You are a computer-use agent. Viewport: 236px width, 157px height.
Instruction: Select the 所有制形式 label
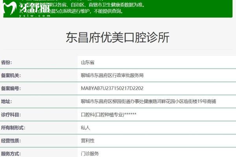13,128
